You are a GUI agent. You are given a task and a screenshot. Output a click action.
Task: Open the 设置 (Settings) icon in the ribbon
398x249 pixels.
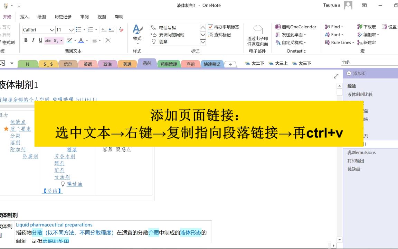pyautogui.click(x=389, y=27)
